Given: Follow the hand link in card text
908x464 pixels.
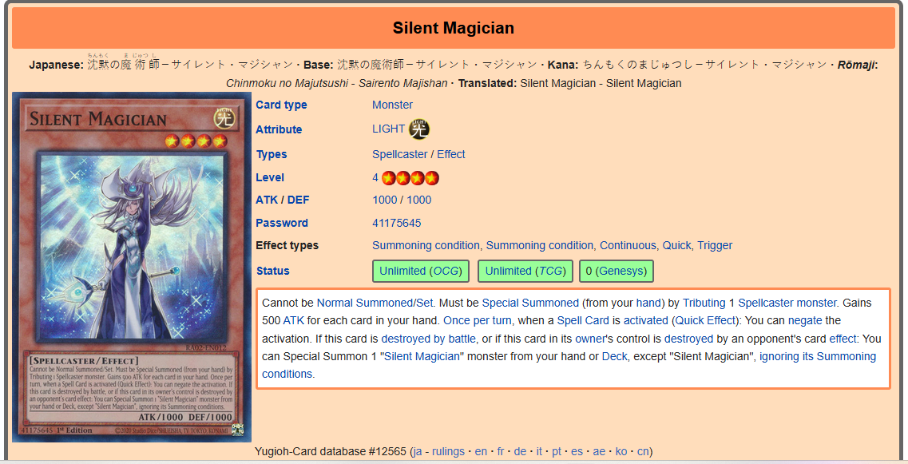Looking at the screenshot, I should coord(648,303).
